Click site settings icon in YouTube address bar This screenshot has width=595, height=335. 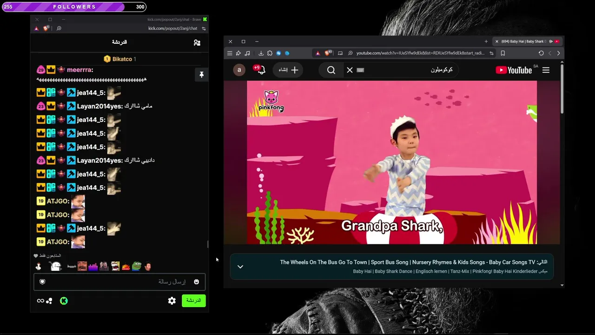tap(491, 53)
